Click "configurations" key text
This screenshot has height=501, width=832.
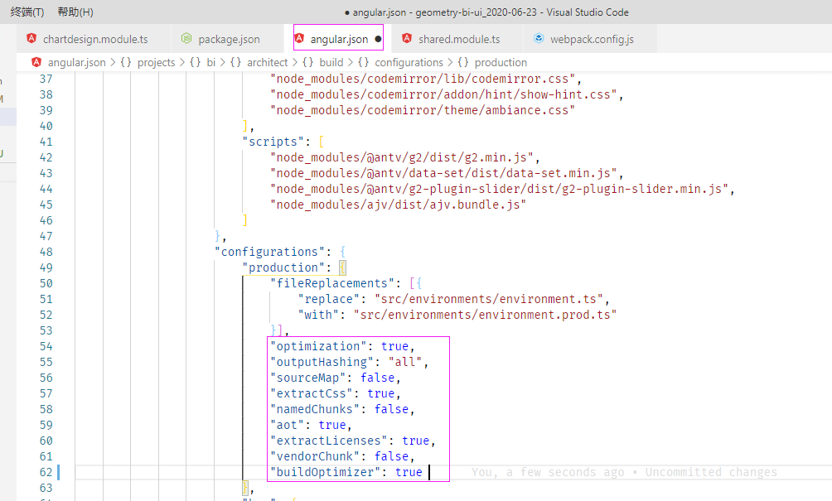tap(269, 252)
